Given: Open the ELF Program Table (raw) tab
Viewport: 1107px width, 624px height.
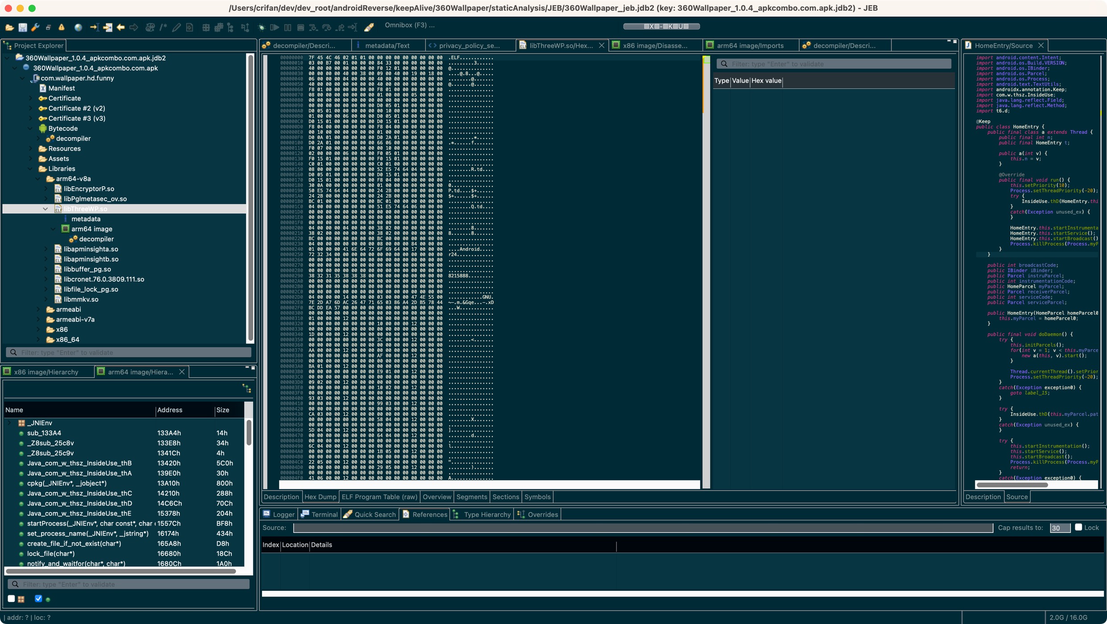Looking at the screenshot, I should pos(379,497).
